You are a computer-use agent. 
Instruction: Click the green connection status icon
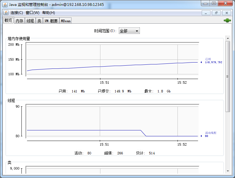click(227, 21)
